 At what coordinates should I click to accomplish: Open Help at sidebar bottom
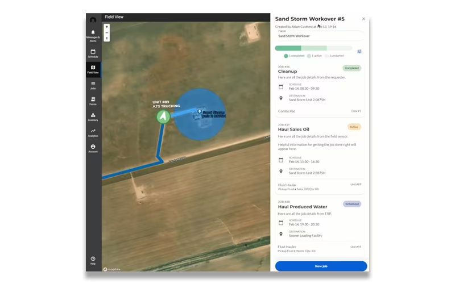tap(93, 260)
